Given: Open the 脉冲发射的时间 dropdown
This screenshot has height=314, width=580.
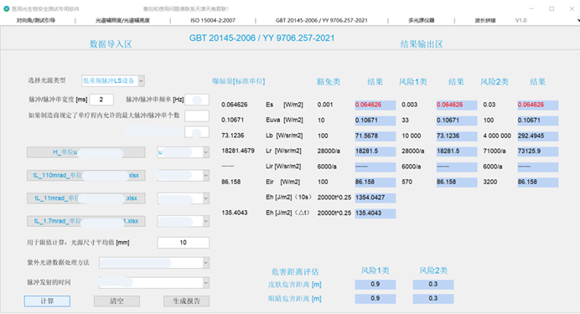Looking at the screenshot, I should (x=154, y=283).
